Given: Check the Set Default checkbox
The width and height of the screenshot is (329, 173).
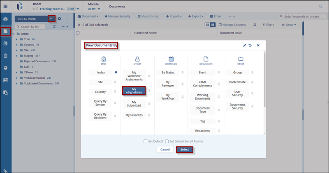Looking at the screenshot, I should [146, 141].
